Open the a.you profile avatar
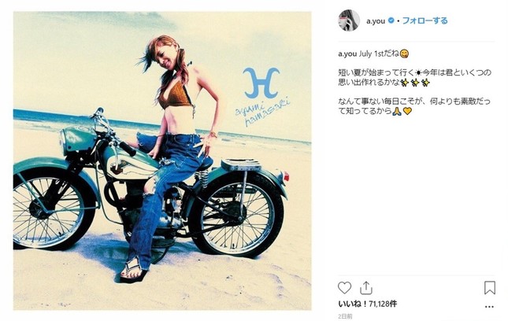508x321 pixels. [349, 20]
